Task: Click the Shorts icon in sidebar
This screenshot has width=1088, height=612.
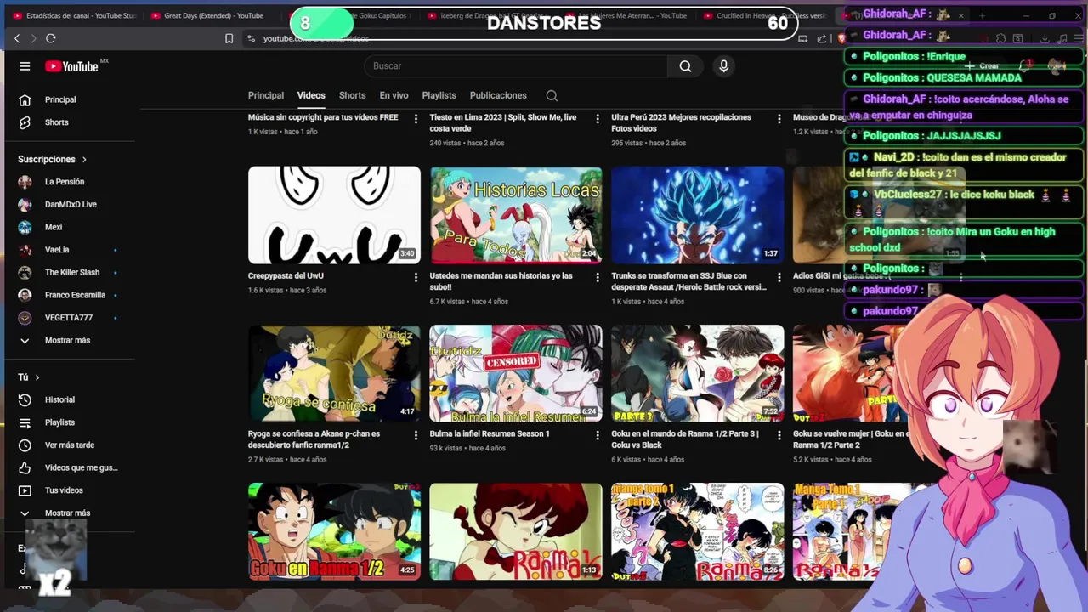Action: (25, 122)
